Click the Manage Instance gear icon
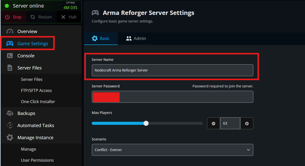 [10, 137]
